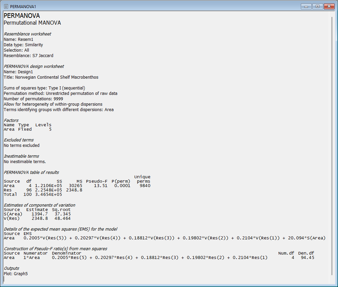Click the PERMANOVA1 document icon in titlebar
338x287 pixels.
click(6, 6)
